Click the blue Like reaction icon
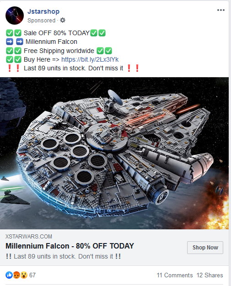This screenshot has width=231, height=286. tap(9, 275)
